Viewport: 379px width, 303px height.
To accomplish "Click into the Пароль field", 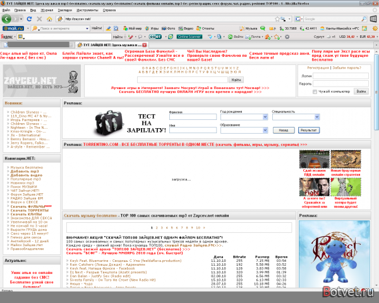I will tap(340, 83).
